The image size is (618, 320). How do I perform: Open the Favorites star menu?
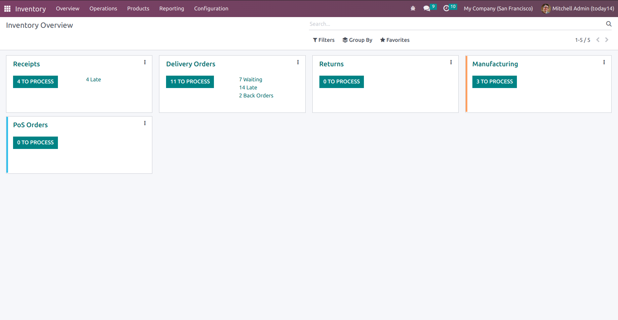pos(395,40)
